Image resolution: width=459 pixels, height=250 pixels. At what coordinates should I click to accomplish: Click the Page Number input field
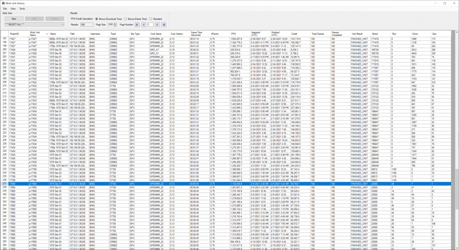click(x=150, y=24)
